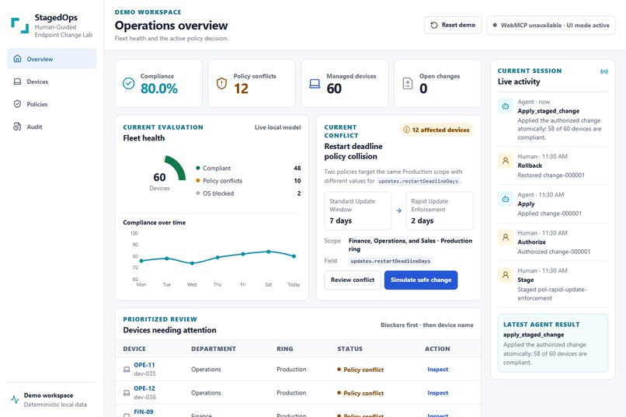Click the laptop icon in OPE-11 row

click(127, 370)
